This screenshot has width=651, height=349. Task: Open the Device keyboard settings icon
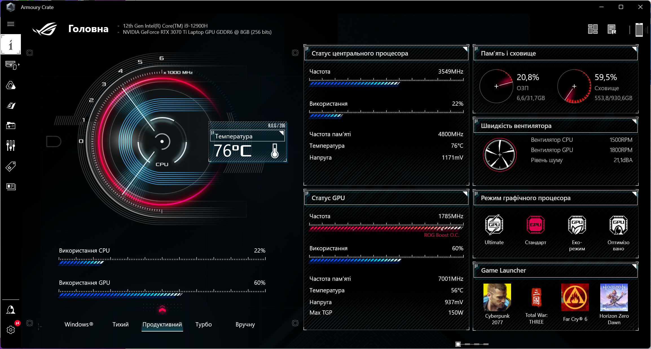[x=11, y=65]
